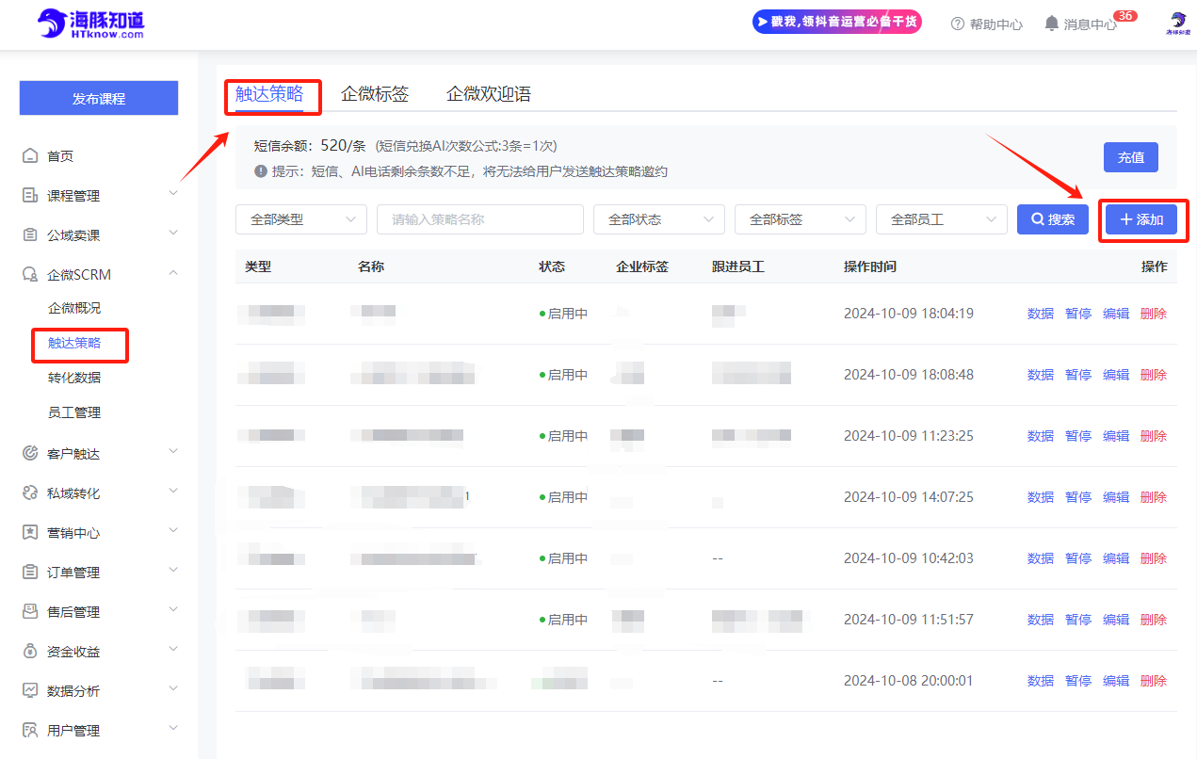1197x759 pixels.
Task: Click the timestamp 2024-10-09 18:04:19
Action: (x=909, y=314)
